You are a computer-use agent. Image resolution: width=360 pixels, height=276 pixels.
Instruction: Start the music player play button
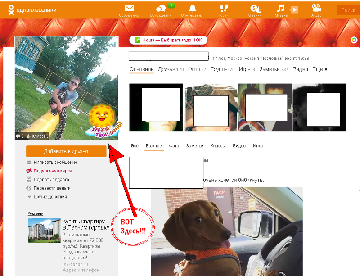point(294,9)
